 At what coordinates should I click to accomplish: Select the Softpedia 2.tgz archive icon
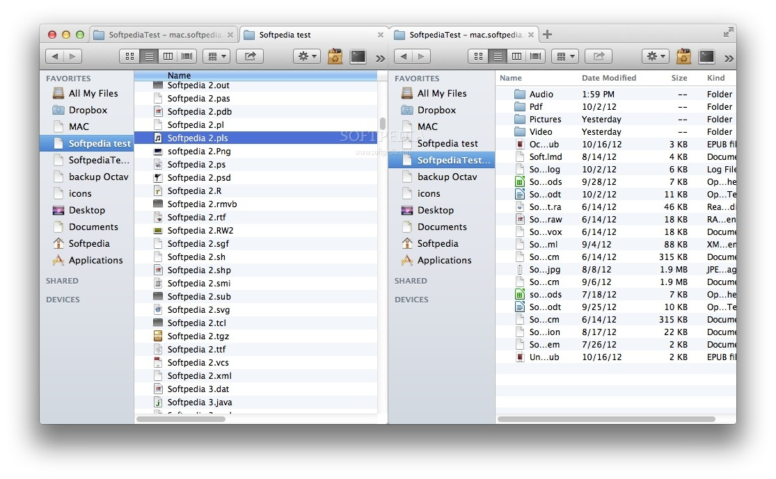[158, 336]
